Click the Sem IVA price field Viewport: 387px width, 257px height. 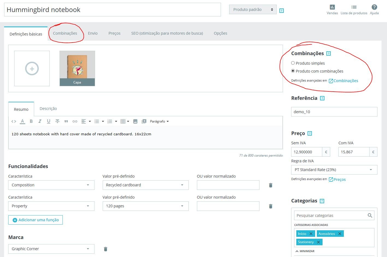coord(307,152)
